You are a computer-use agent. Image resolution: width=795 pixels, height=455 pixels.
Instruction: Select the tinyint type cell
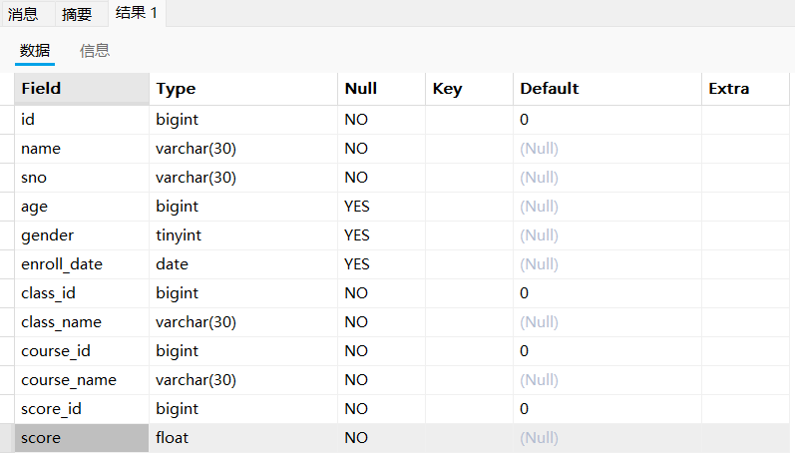[243, 235]
